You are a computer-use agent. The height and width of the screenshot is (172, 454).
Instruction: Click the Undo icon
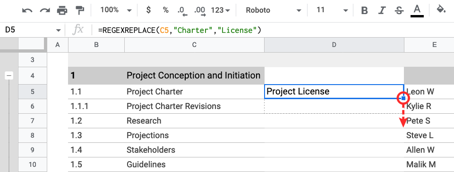click(27, 10)
